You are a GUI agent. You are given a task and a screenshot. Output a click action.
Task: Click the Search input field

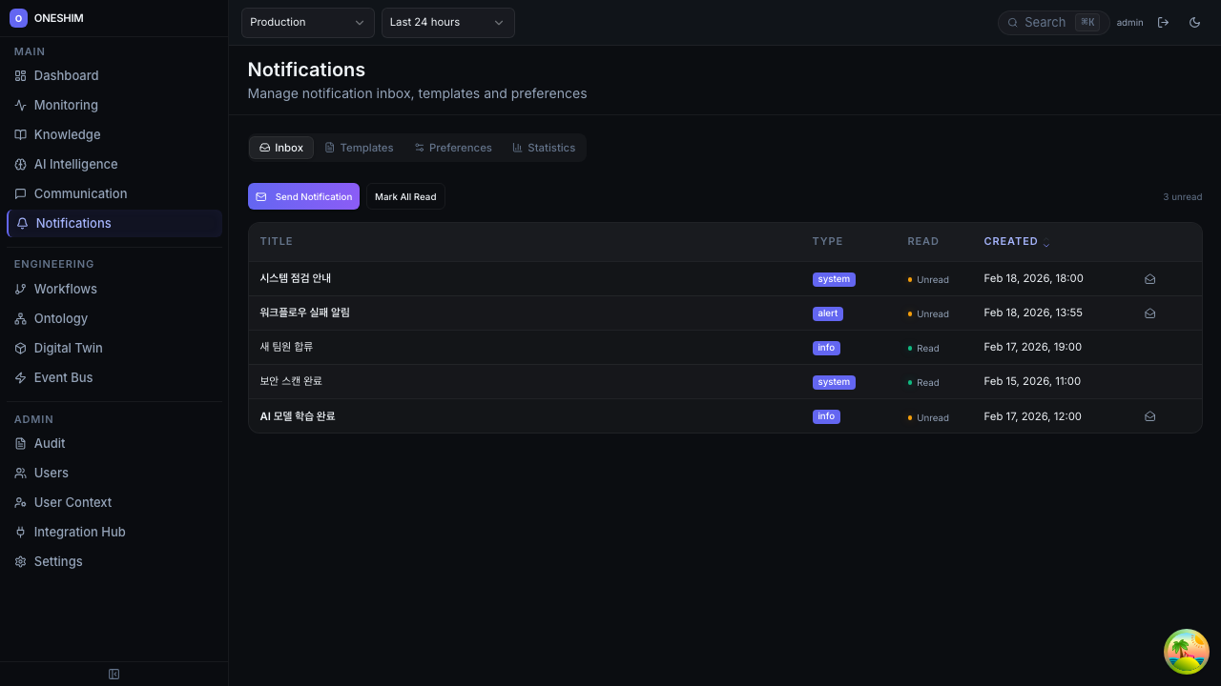[1045, 22]
